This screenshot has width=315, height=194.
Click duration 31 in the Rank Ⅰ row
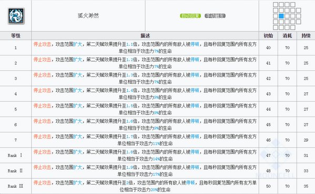306,155
